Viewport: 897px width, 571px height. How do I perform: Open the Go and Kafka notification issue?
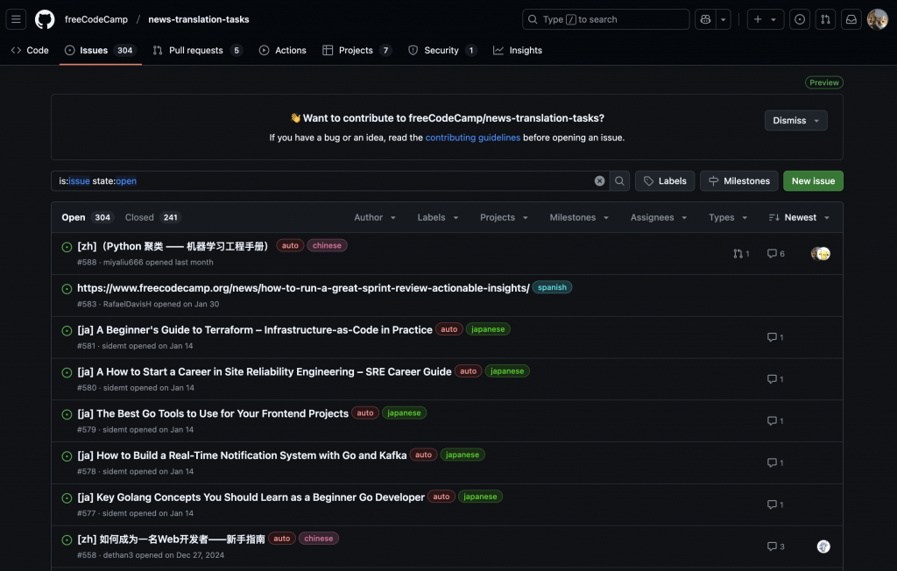click(242, 455)
